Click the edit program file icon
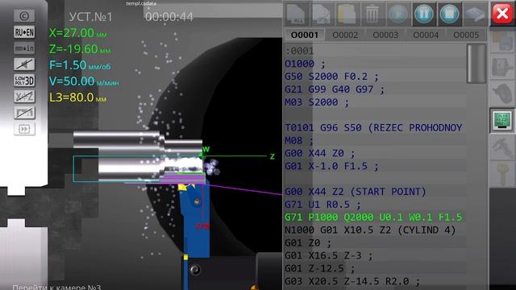 [x=322, y=14]
